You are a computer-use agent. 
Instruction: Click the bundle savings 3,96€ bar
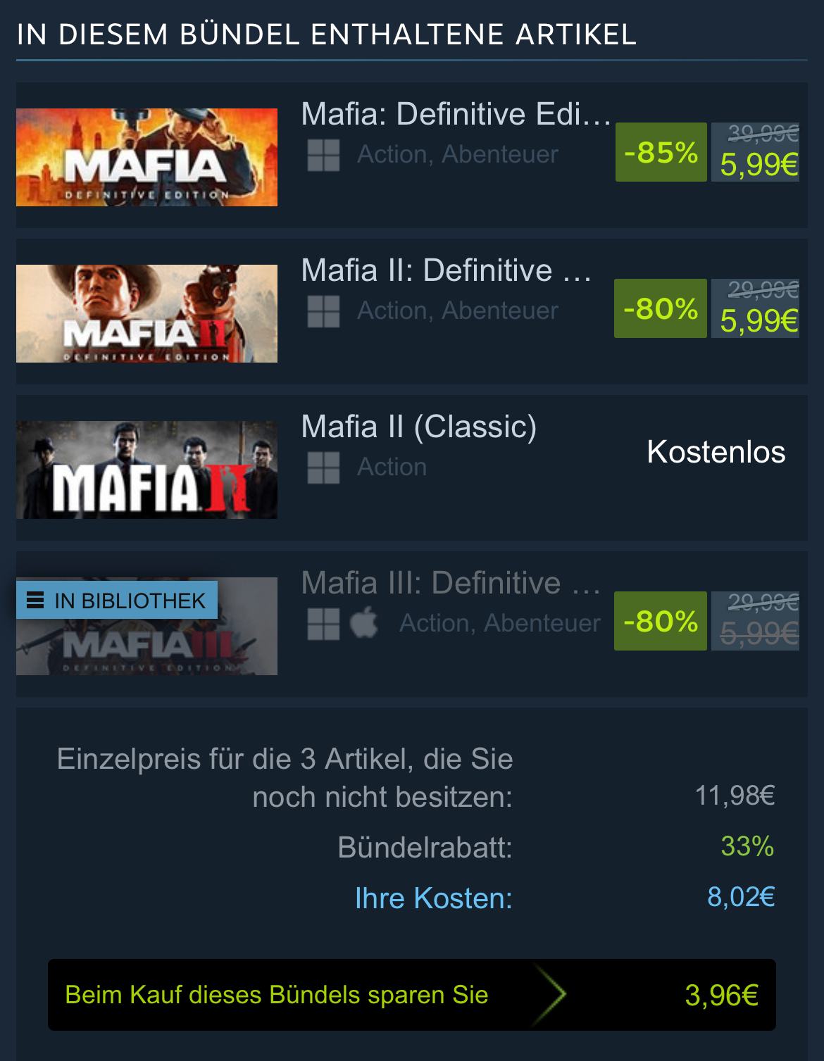click(412, 995)
